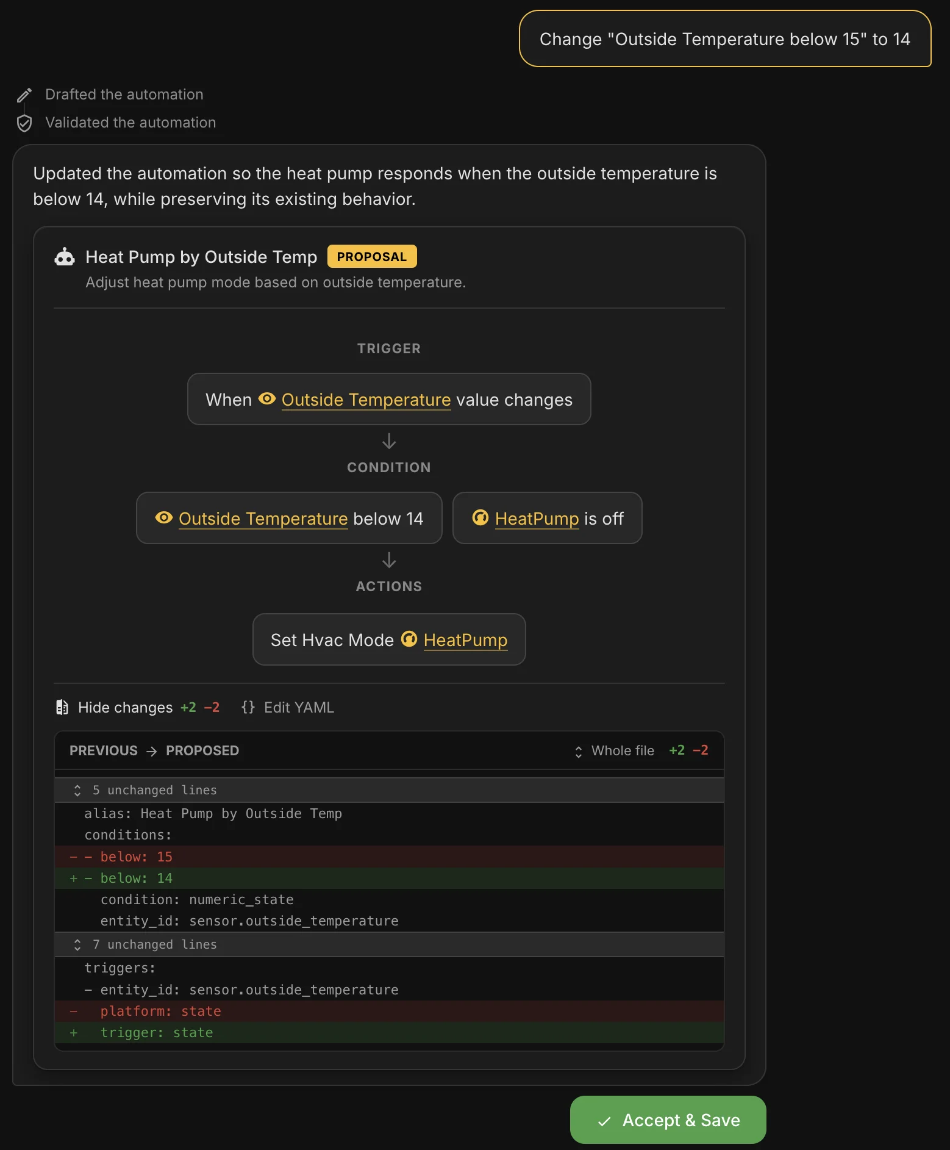The height and width of the screenshot is (1150, 950).
Task: Accept & Save the proposed automation
Action: click(x=668, y=1120)
